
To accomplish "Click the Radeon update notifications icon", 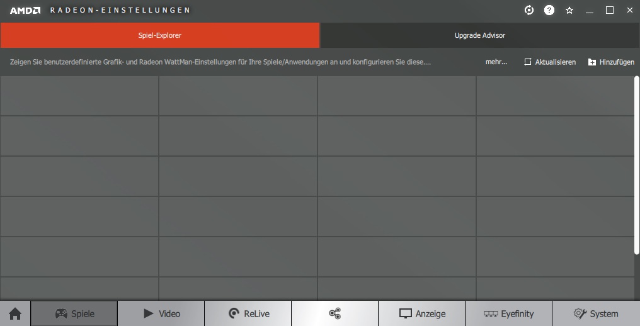I will [529, 10].
